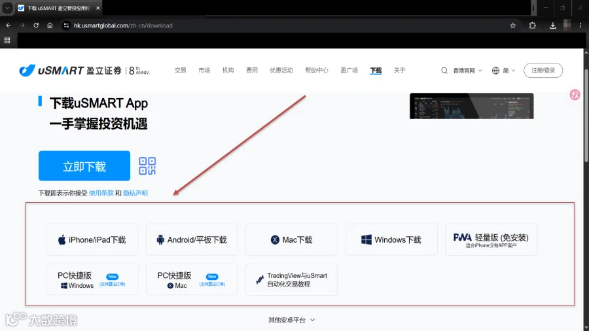This screenshot has height=331, width=589.
Task: Open the browser extensions puzzle icon
Action: [x=532, y=26]
